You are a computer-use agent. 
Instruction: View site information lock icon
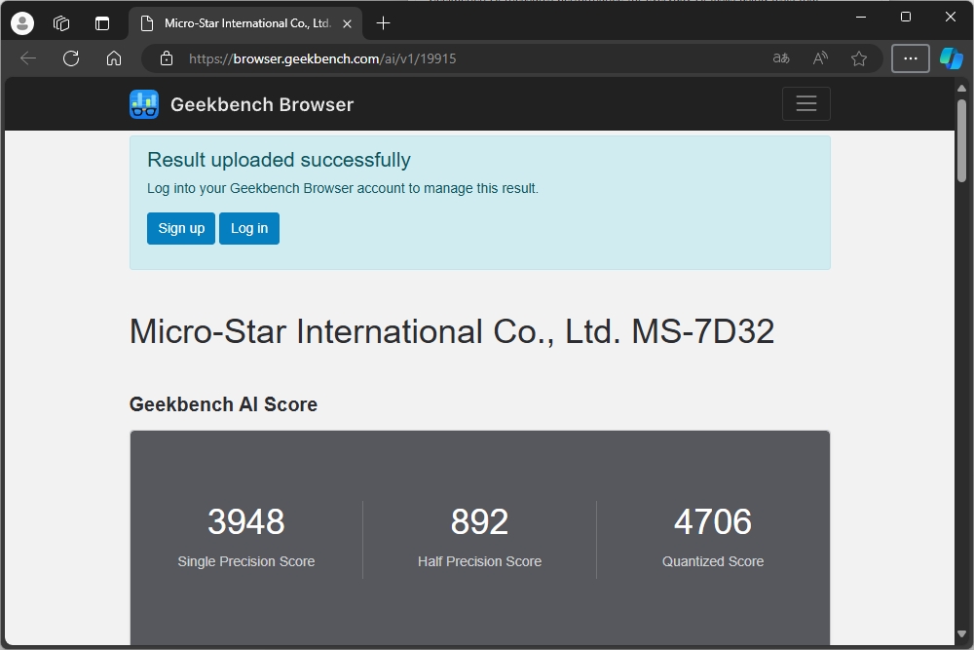167,58
